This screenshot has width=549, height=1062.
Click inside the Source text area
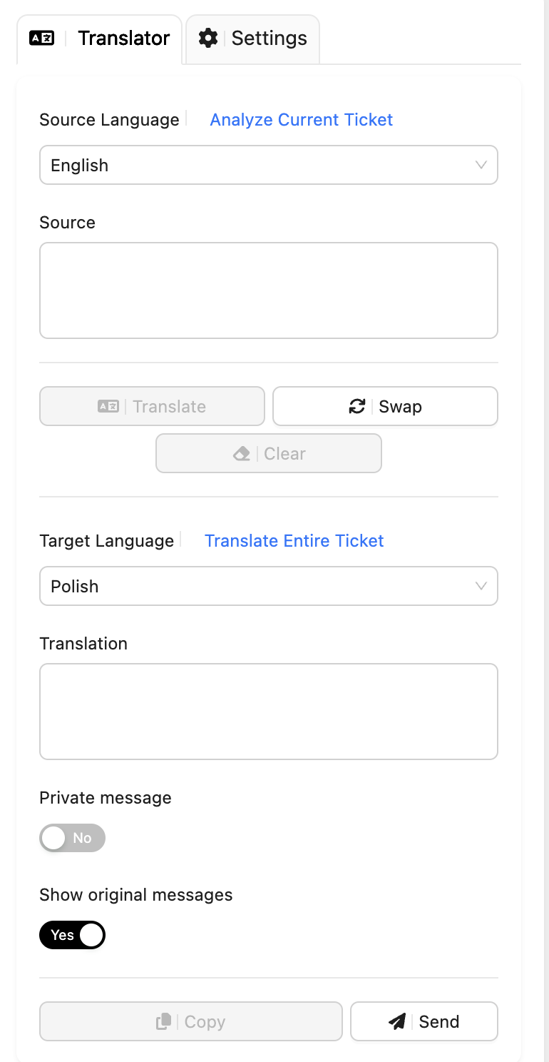[x=269, y=290]
